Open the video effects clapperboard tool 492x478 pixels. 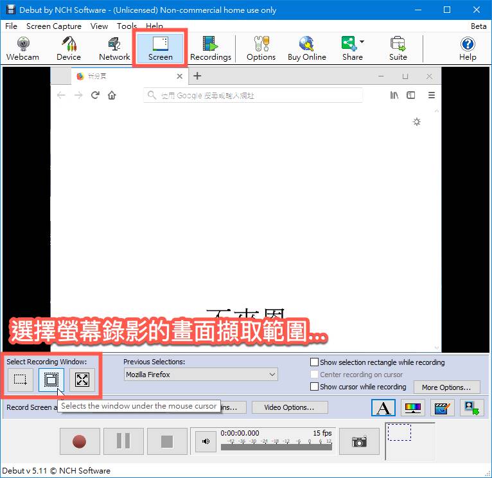pyautogui.click(x=442, y=408)
